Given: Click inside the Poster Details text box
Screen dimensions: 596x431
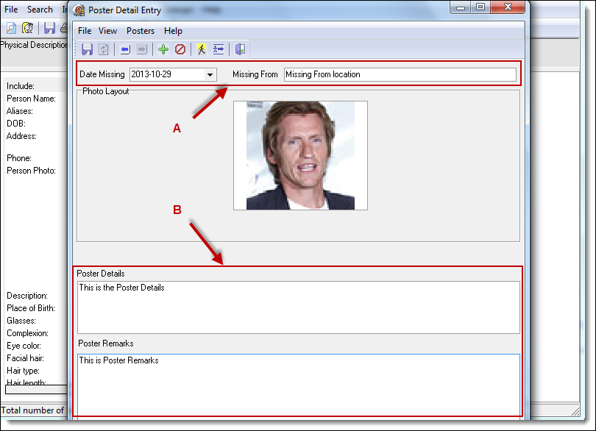Looking at the screenshot, I should click(298, 307).
